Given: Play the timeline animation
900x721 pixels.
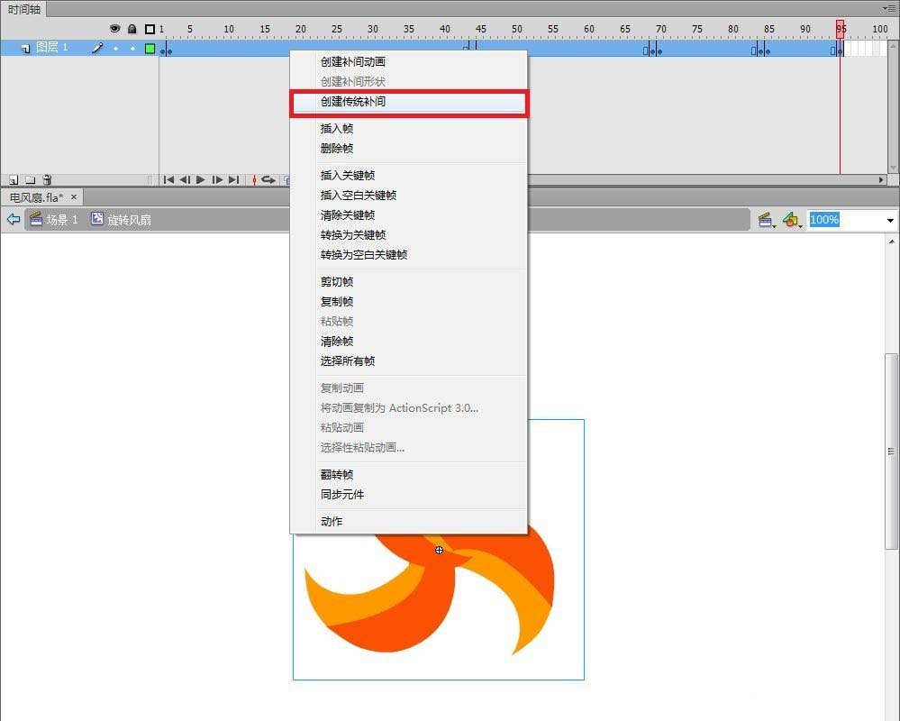Looking at the screenshot, I should tap(201, 179).
